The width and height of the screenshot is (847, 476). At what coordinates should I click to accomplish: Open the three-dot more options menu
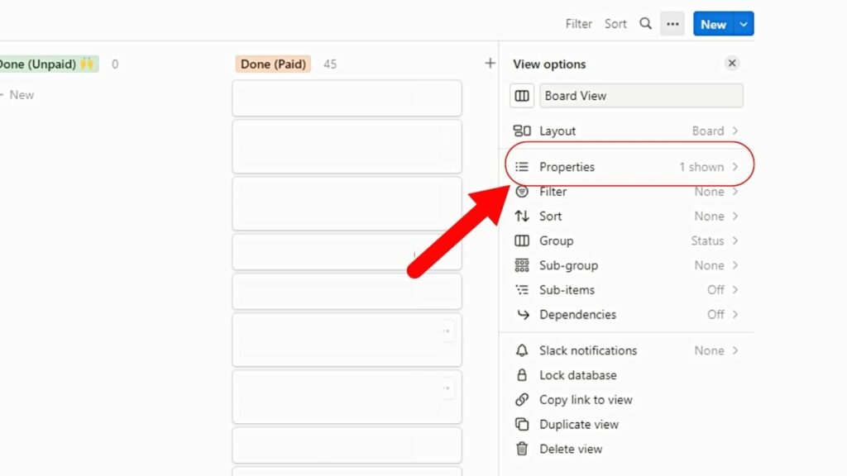[x=672, y=24]
